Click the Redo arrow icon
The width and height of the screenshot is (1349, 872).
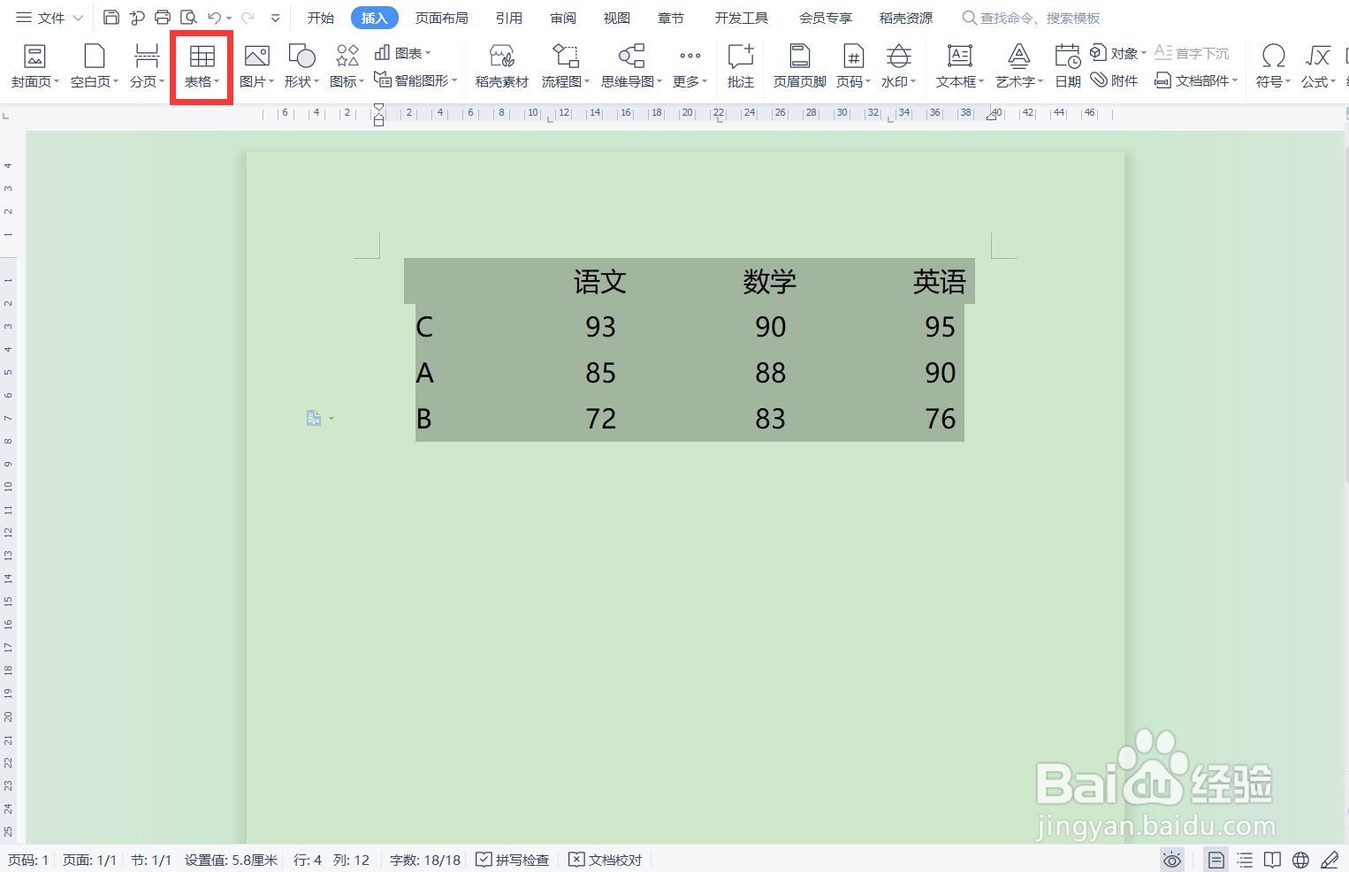(248, 18)
